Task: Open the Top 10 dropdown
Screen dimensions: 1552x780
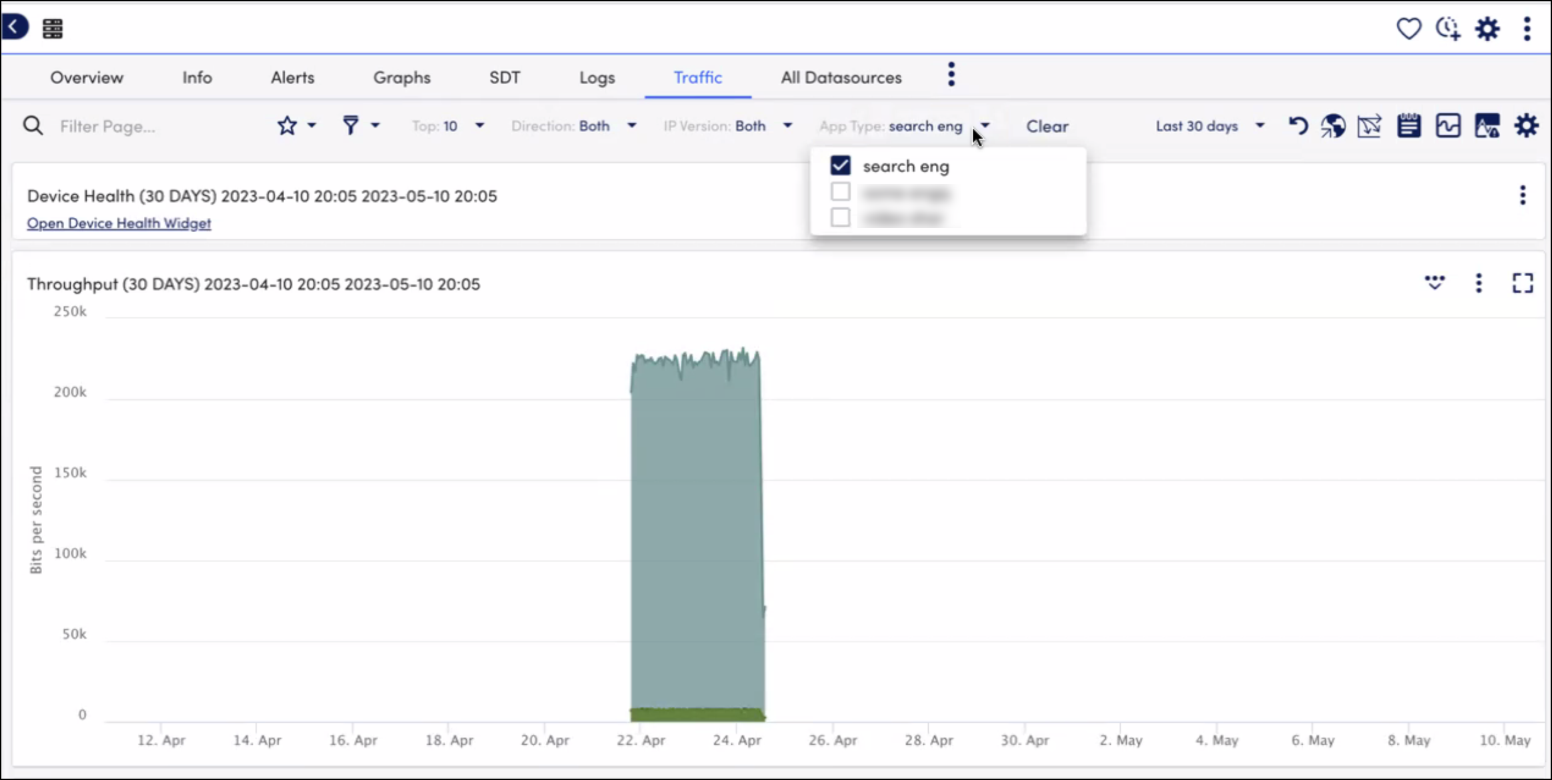Action: (x=448, y=126)
